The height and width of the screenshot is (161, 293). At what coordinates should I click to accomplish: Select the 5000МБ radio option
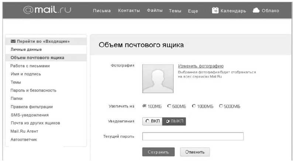(x=221, y=106)
